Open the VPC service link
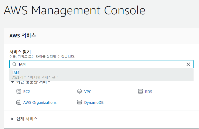199x129 pixels. [88, 92]
